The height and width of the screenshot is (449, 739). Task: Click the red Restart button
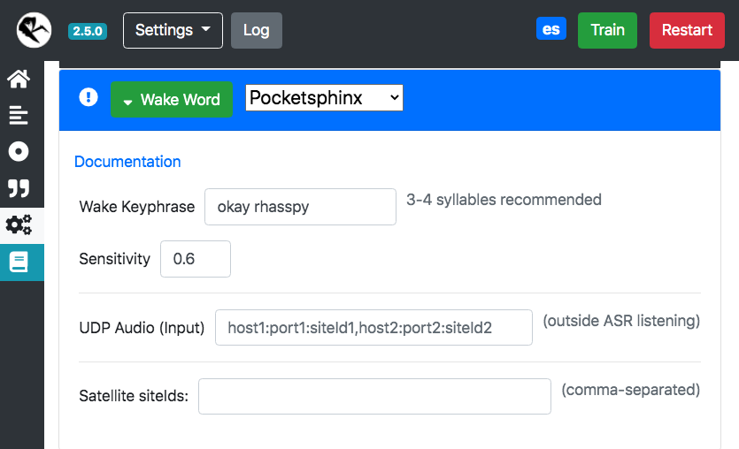coord(687,30)
